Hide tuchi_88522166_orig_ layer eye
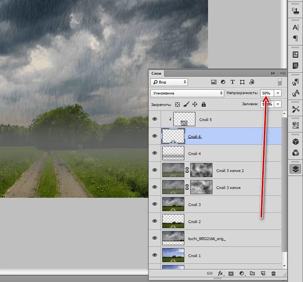 (155, 238)
